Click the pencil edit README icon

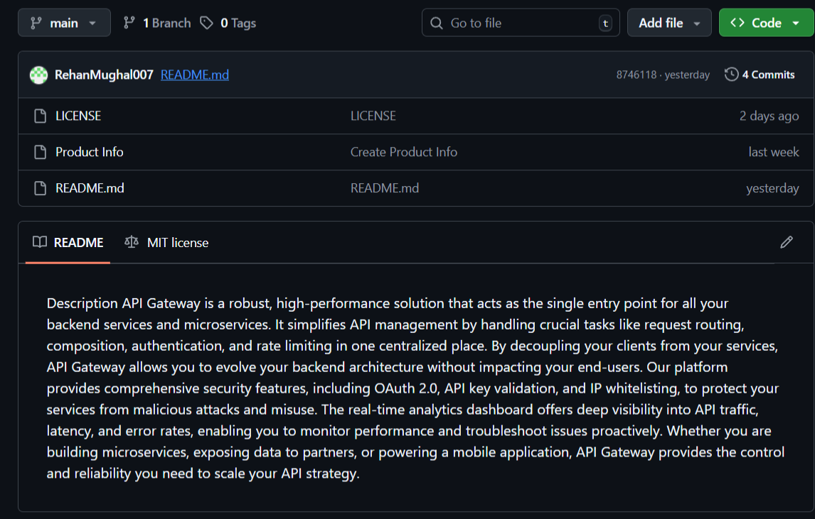tap(786, 242)
